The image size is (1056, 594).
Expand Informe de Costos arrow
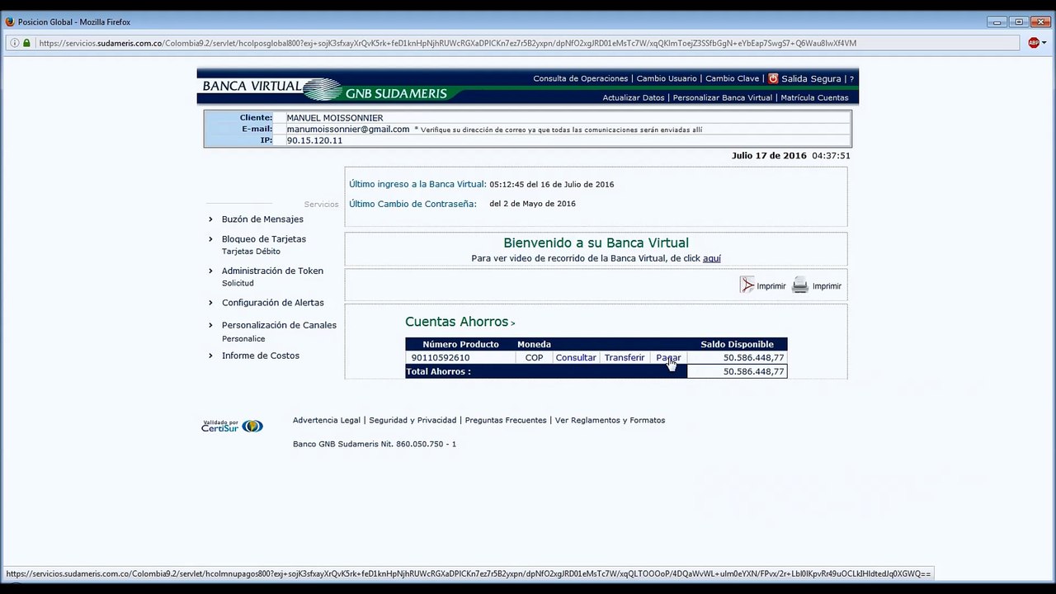(210, 356)
